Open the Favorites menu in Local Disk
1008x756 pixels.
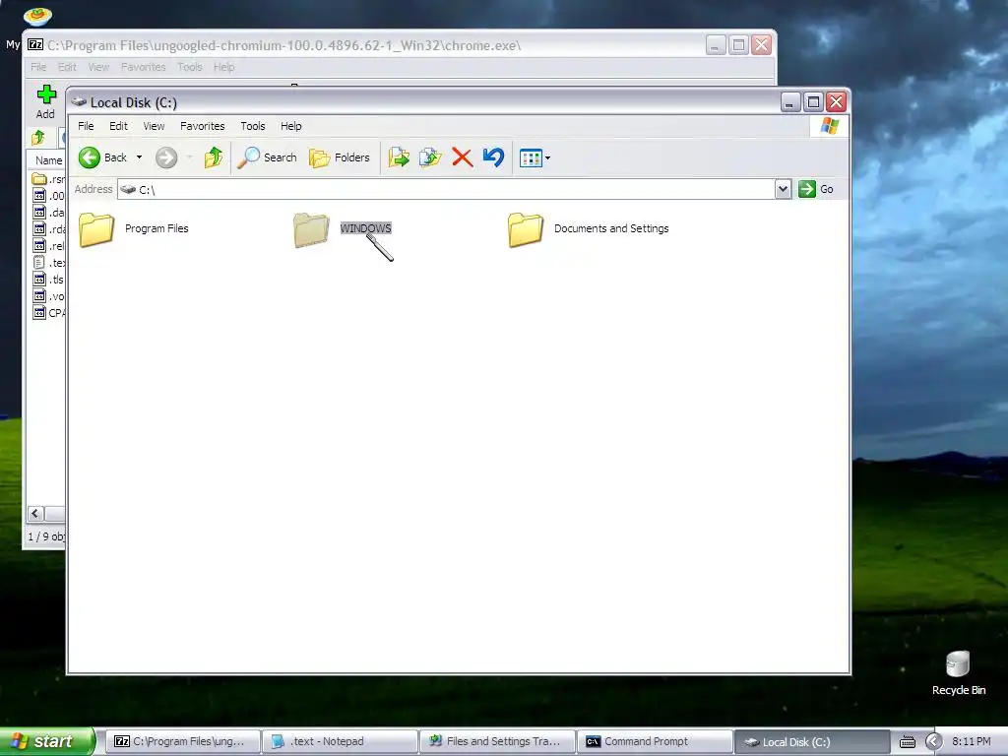tap(203, 126)
